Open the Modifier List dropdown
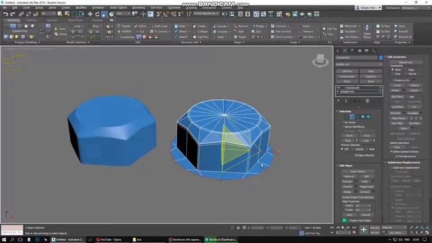The width and height of the screenshot is (432, 243). point(359,64)
